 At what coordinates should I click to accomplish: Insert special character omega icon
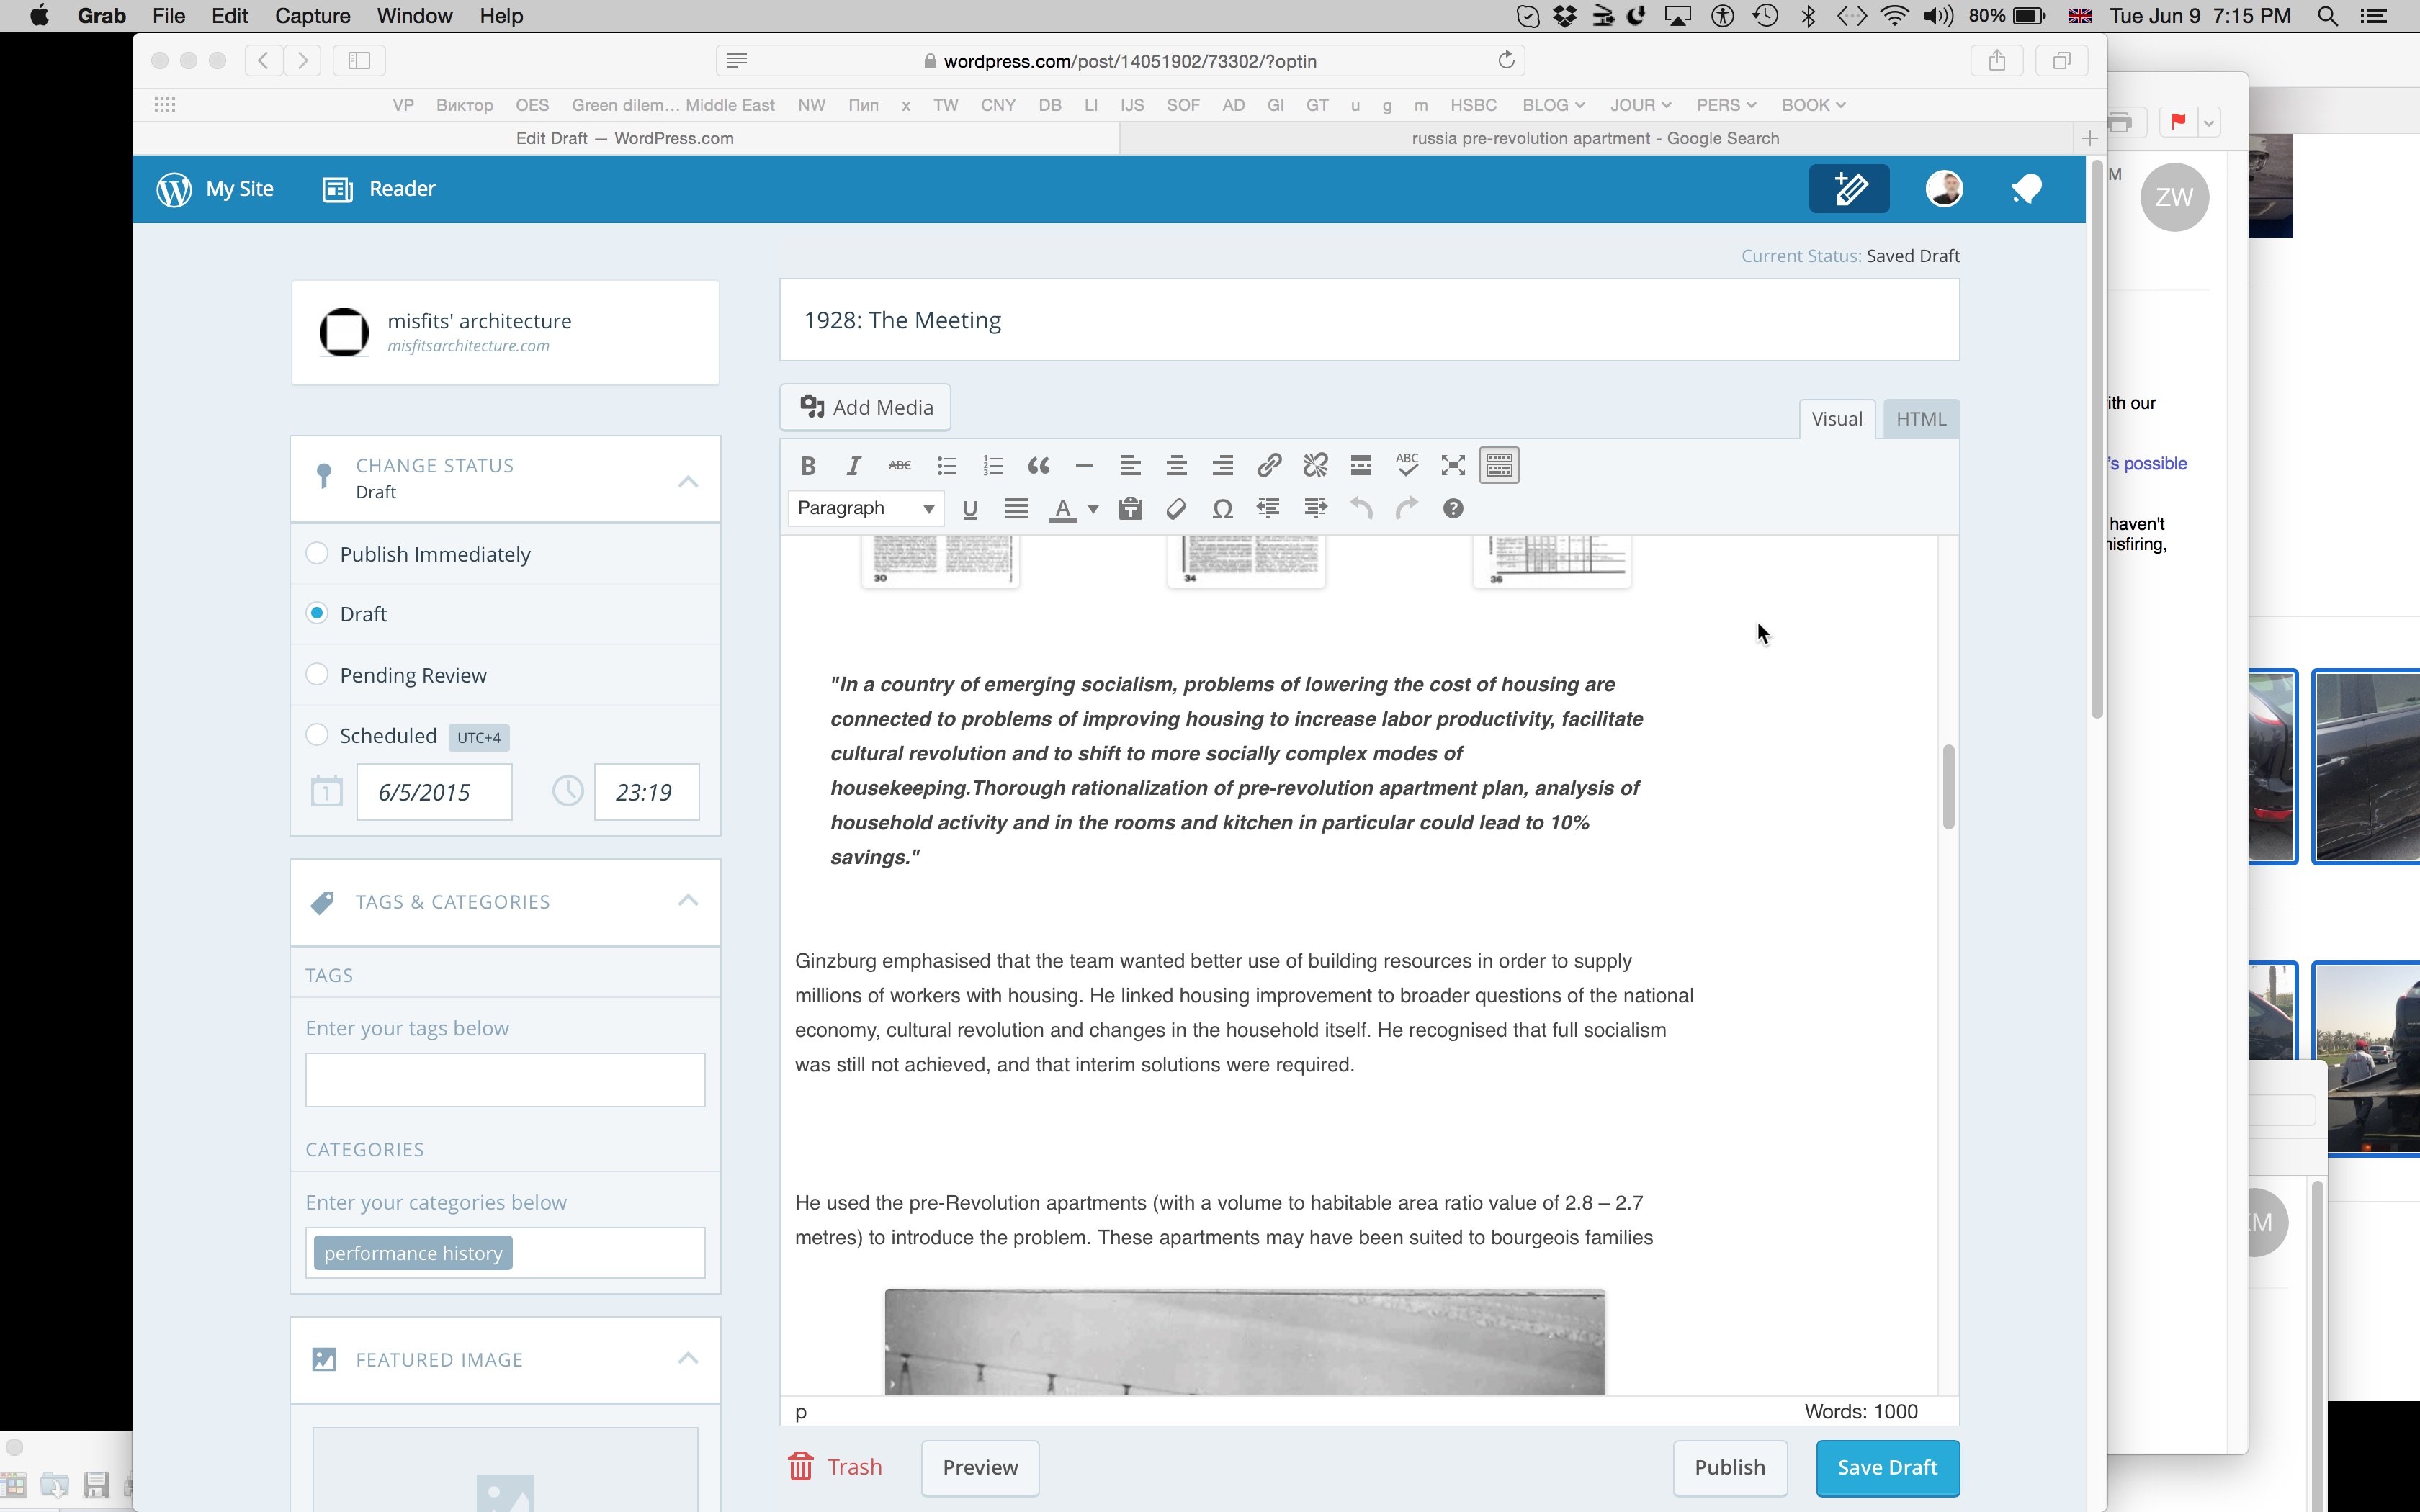tap(1221, 509)
